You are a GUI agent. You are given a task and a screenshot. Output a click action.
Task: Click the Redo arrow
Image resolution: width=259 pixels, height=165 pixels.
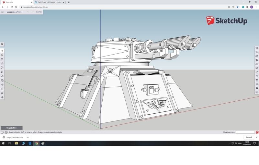click(33, 12)
